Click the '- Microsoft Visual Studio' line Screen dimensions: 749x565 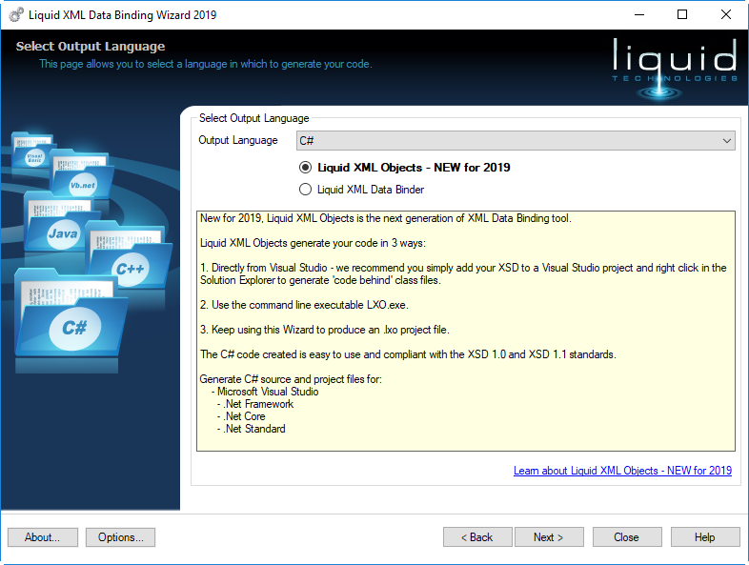click(265, 392)
